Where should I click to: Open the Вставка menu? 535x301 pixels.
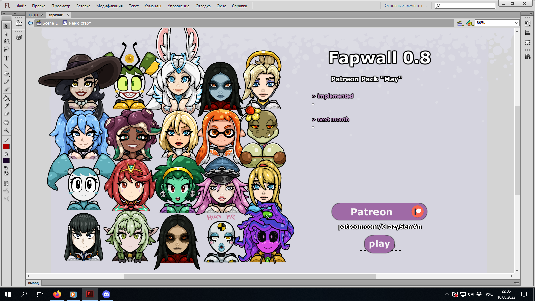pyautogui.click(x=83, y=6)
